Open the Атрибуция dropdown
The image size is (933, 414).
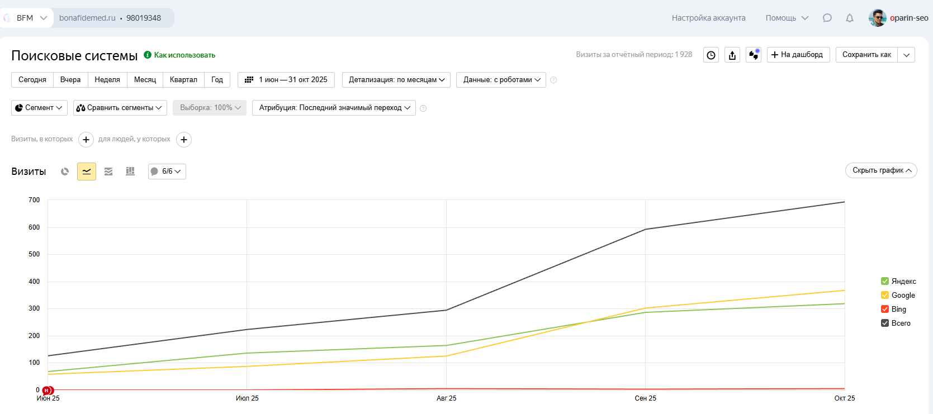pyautogui.click(x=334, y=108)
